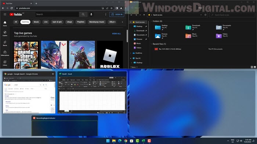This screenshot has height=144, width=257.
Task: Select Music in Explorer navigation pane
Action: point(137,43)
